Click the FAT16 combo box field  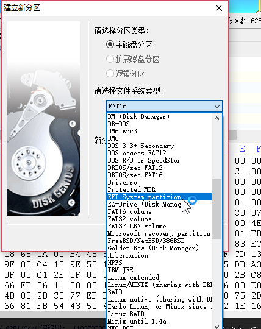pos(164,106)
